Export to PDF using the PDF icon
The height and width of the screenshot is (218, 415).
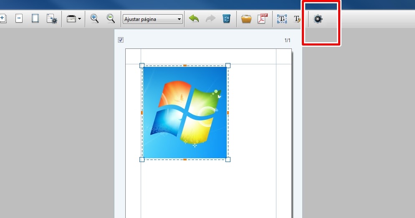(x=262, y=19)
